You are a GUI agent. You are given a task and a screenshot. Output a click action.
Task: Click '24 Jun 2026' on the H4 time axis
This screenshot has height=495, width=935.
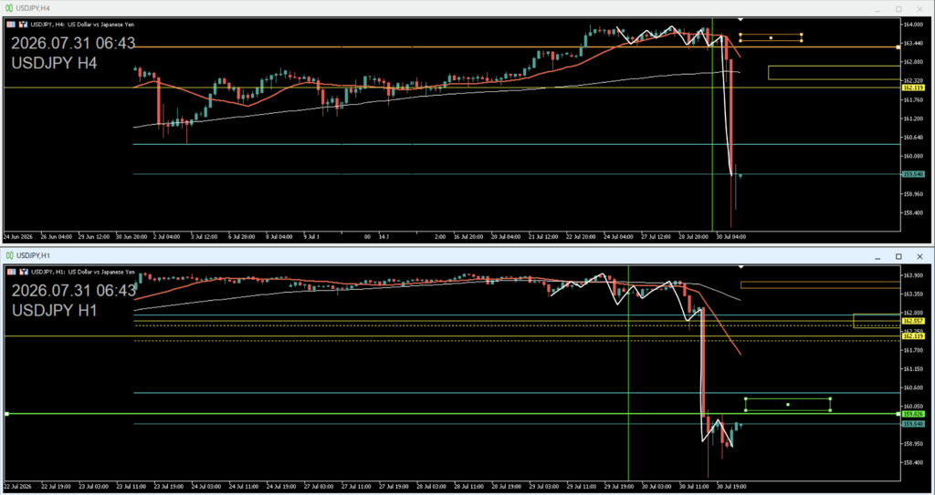pos(18,236)
